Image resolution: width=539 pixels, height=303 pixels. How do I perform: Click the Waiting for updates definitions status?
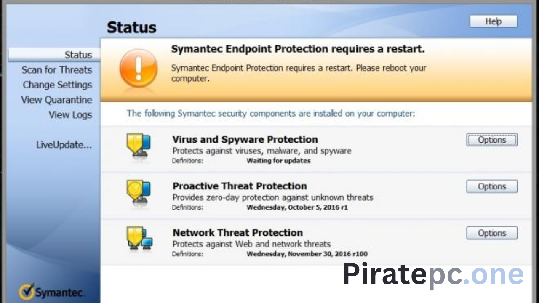pyautogui.click(x=278, y=161)
